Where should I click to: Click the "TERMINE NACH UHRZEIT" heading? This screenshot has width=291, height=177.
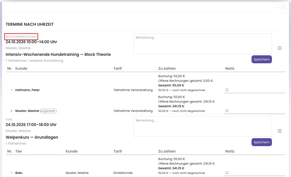[29, 24]
